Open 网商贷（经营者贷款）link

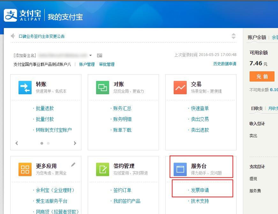[x=57, y=212]
